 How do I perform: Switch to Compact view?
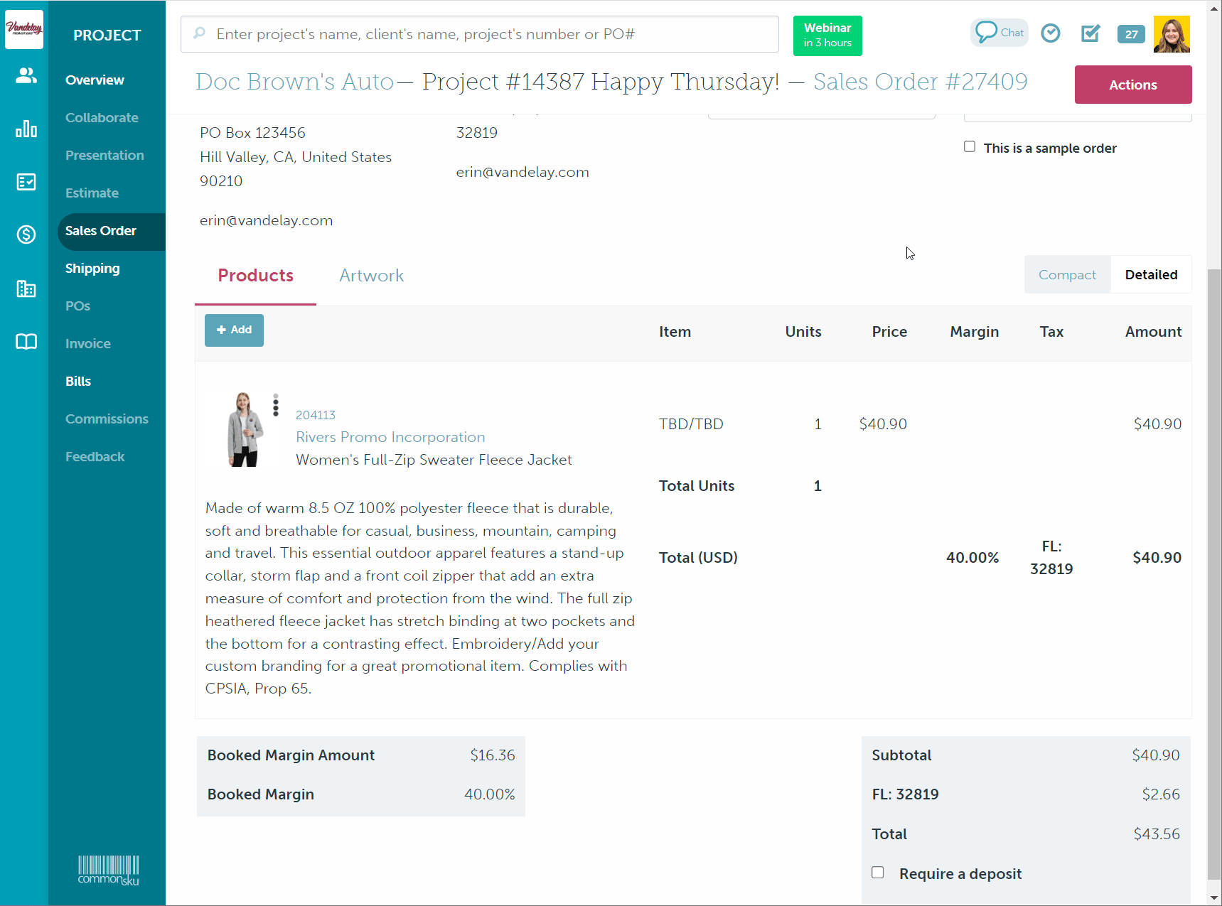click(1066, 275)
